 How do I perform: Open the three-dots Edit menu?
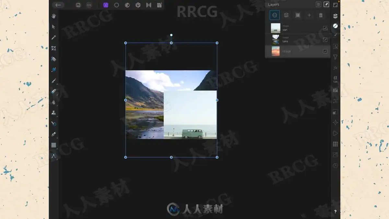tap(89, 5)
